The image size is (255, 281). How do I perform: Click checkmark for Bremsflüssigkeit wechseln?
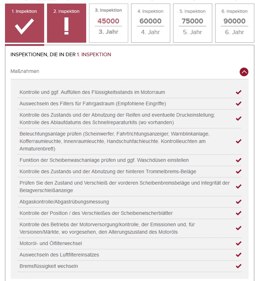(239, 266)
